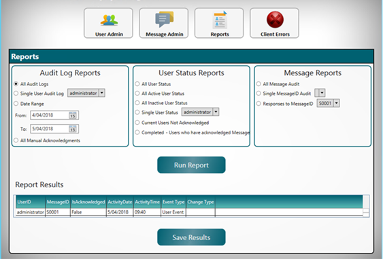Click the User Event cell in results
Screen dimensions: 383x259
point(173,212)
